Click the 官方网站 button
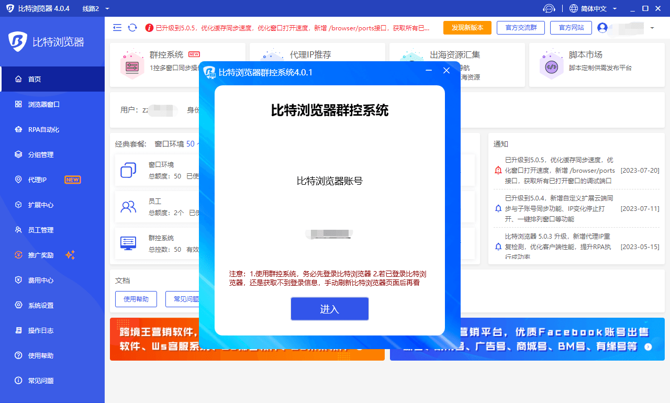 (x=571, y=28)
